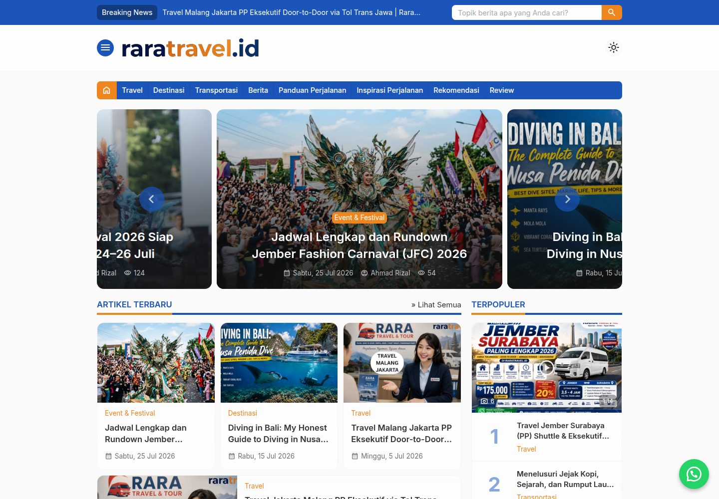Click the TERPOPULER heading
The width and height of the screenshot is (719, 499).
pyautogui.click(x=498, y=304)
